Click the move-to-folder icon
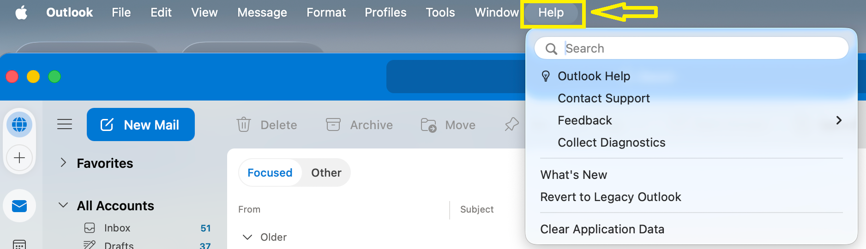Viewport: 866px width, 249px height. coord(428,125)
